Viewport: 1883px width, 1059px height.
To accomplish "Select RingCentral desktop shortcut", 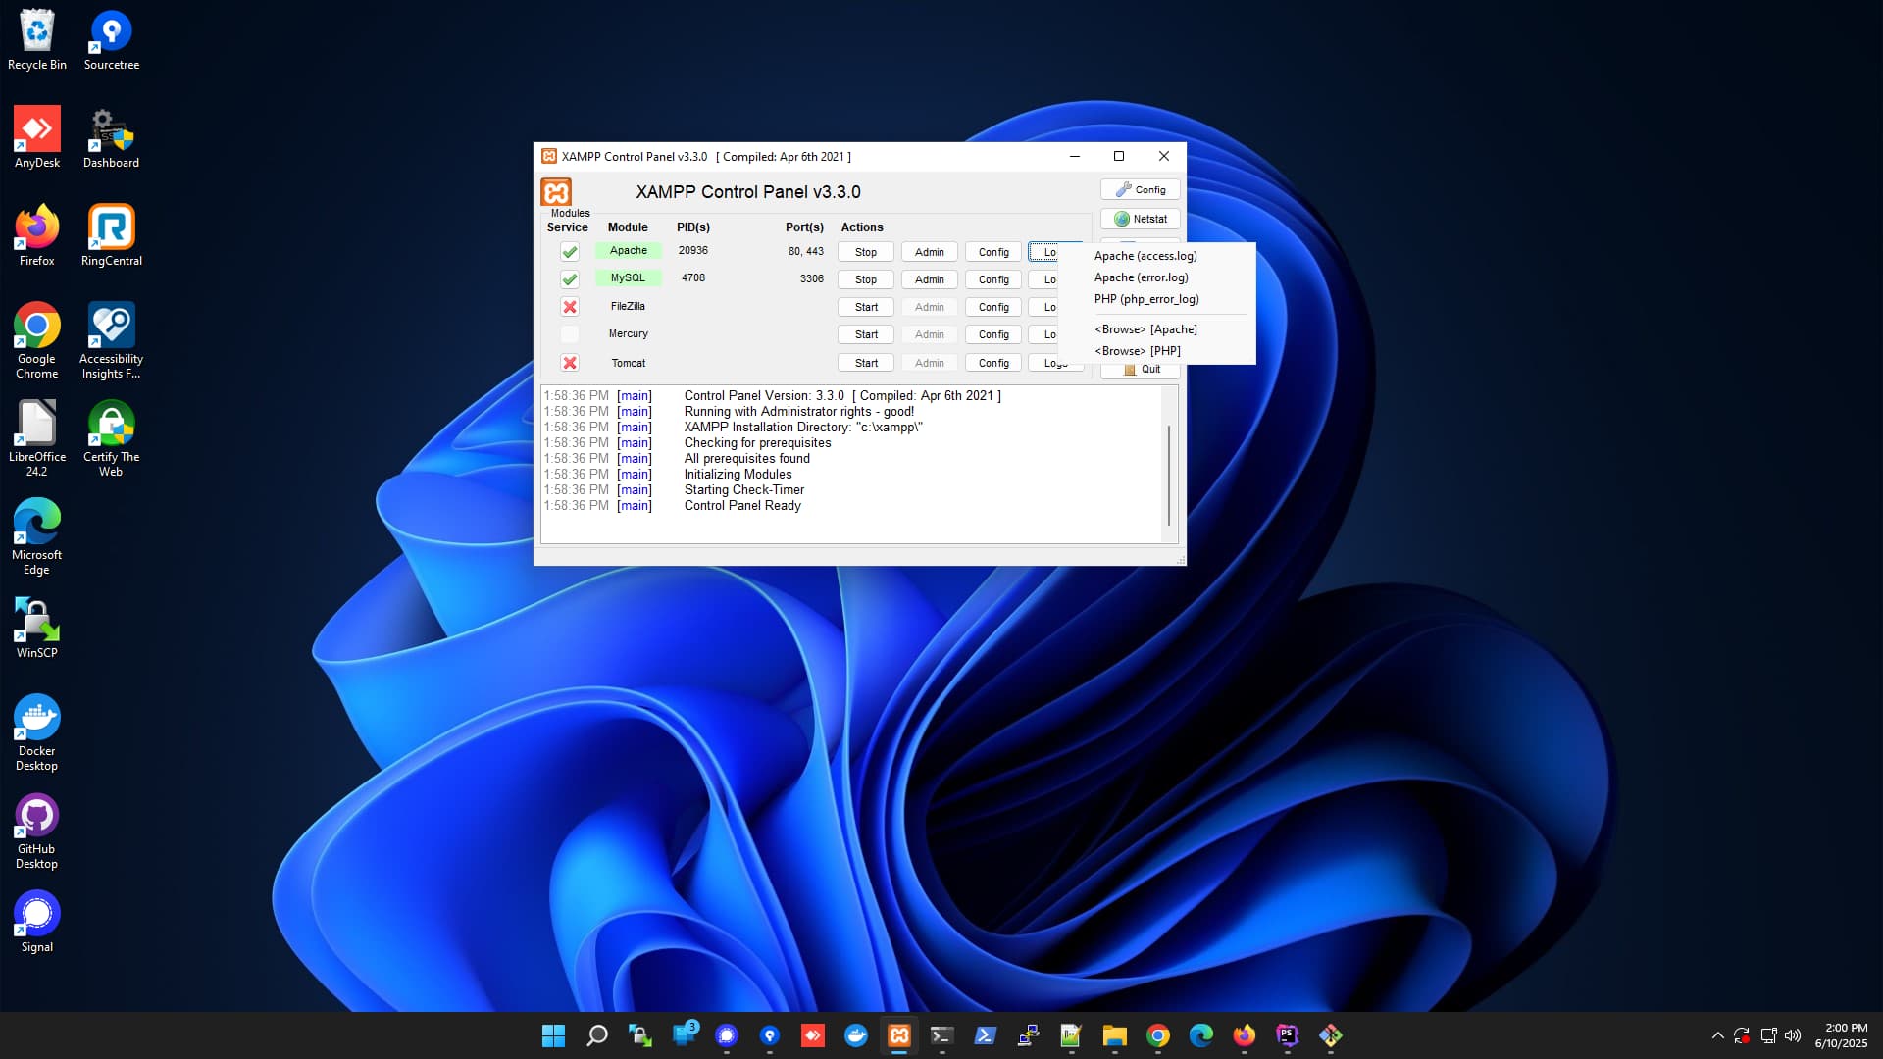I will (x=112, y=236).
